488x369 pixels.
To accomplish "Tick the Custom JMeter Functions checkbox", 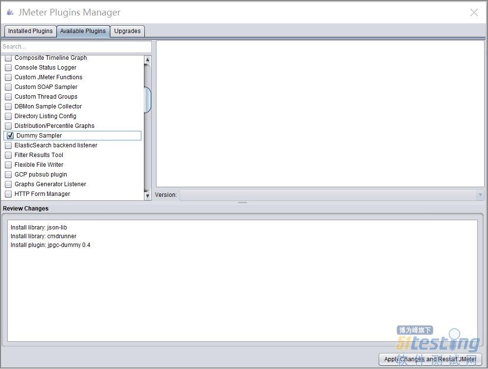I will (x=8, y=77).
